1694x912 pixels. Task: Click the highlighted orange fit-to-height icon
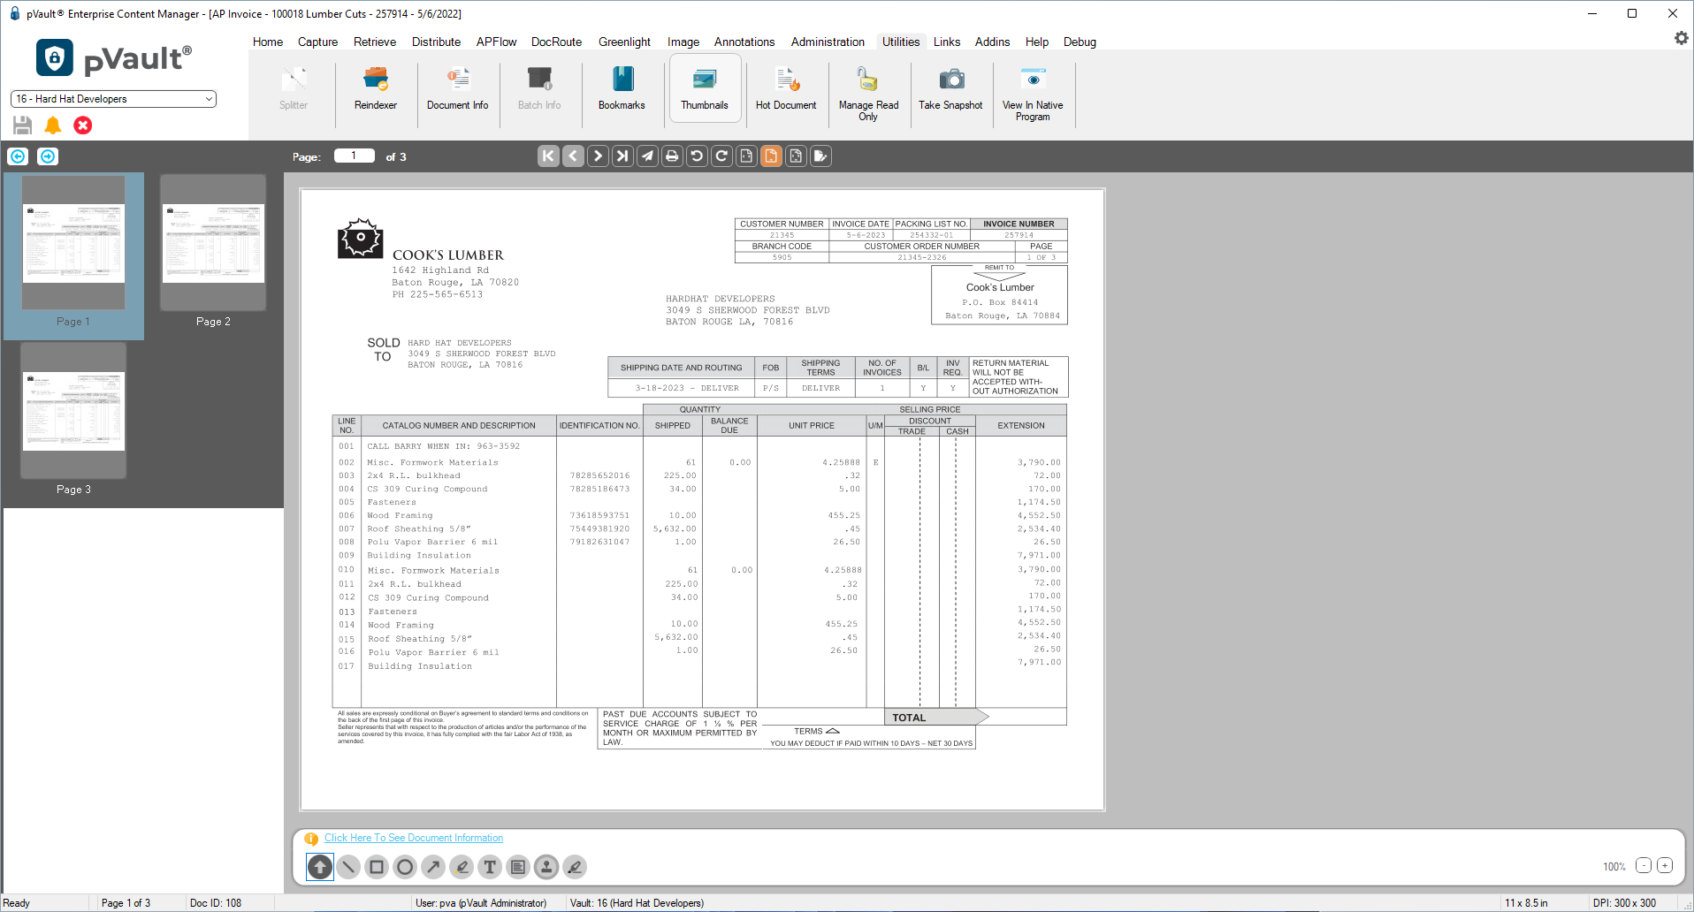click(771, 156)
